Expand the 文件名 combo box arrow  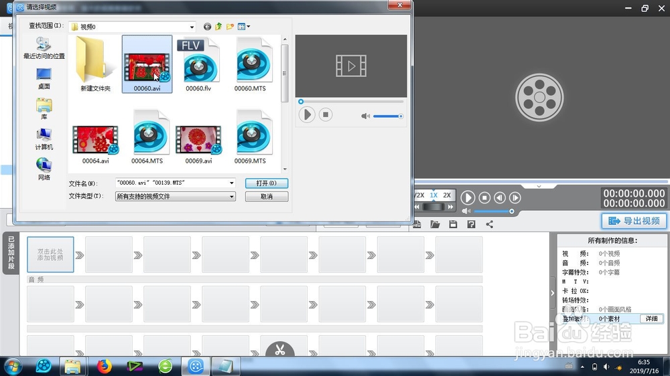[x=232, y=183]
